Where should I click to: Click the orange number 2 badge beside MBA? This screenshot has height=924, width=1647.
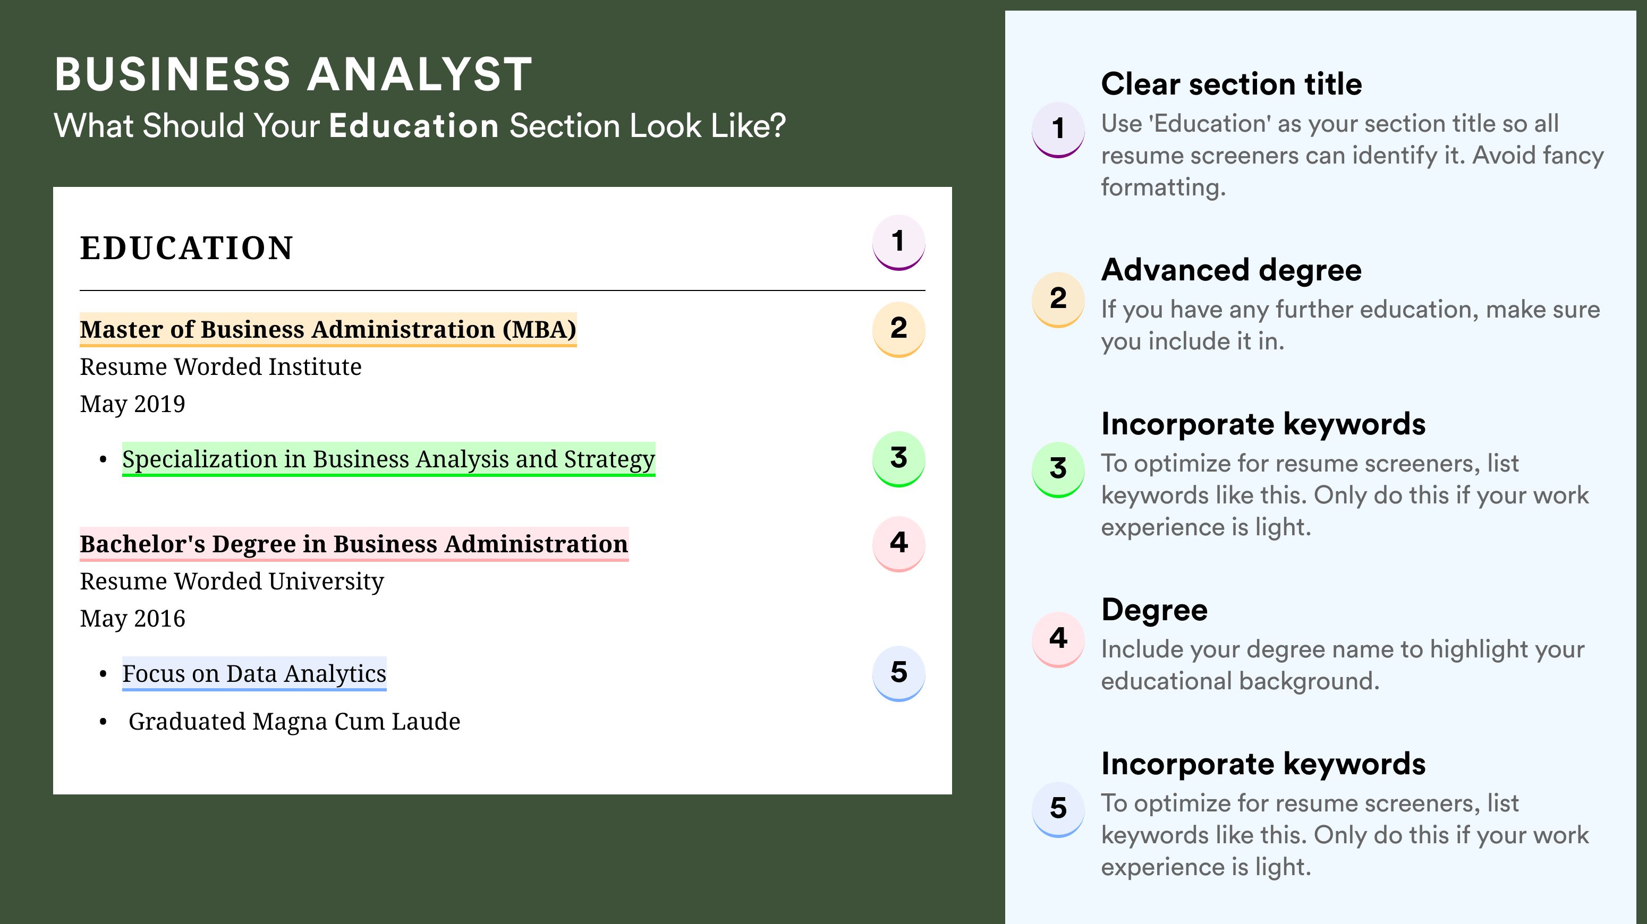click(898, 330)
